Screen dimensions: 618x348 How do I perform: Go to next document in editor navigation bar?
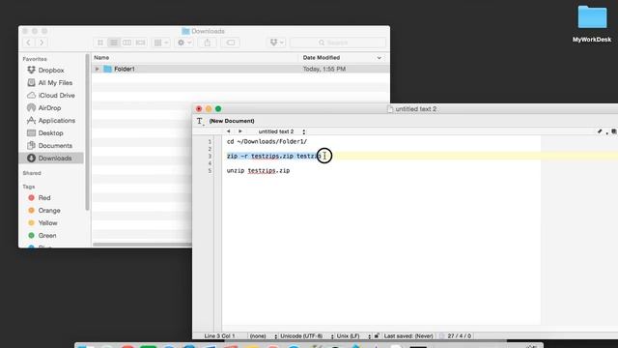240,131
